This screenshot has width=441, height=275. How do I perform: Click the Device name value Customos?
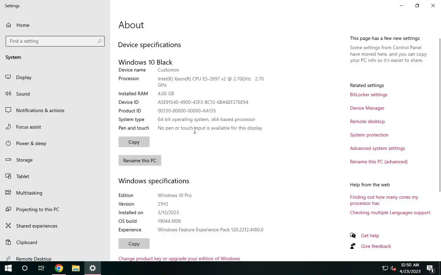(168, 70)
